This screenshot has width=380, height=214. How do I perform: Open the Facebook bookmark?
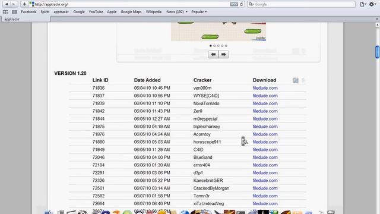tap(28, 12)
